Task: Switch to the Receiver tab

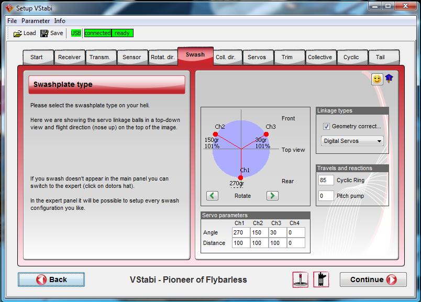Action: tap(70, 57)
